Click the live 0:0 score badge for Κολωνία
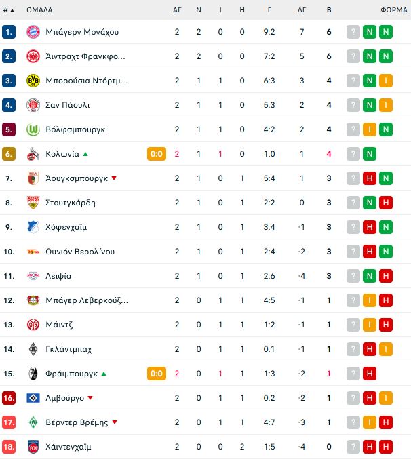The width and height of the screenshot is (411, 459). 157,154
